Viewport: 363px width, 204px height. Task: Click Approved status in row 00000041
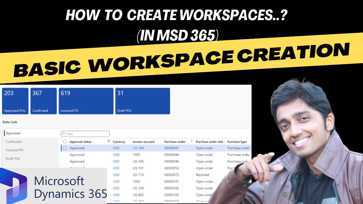(x=77, y=148)
